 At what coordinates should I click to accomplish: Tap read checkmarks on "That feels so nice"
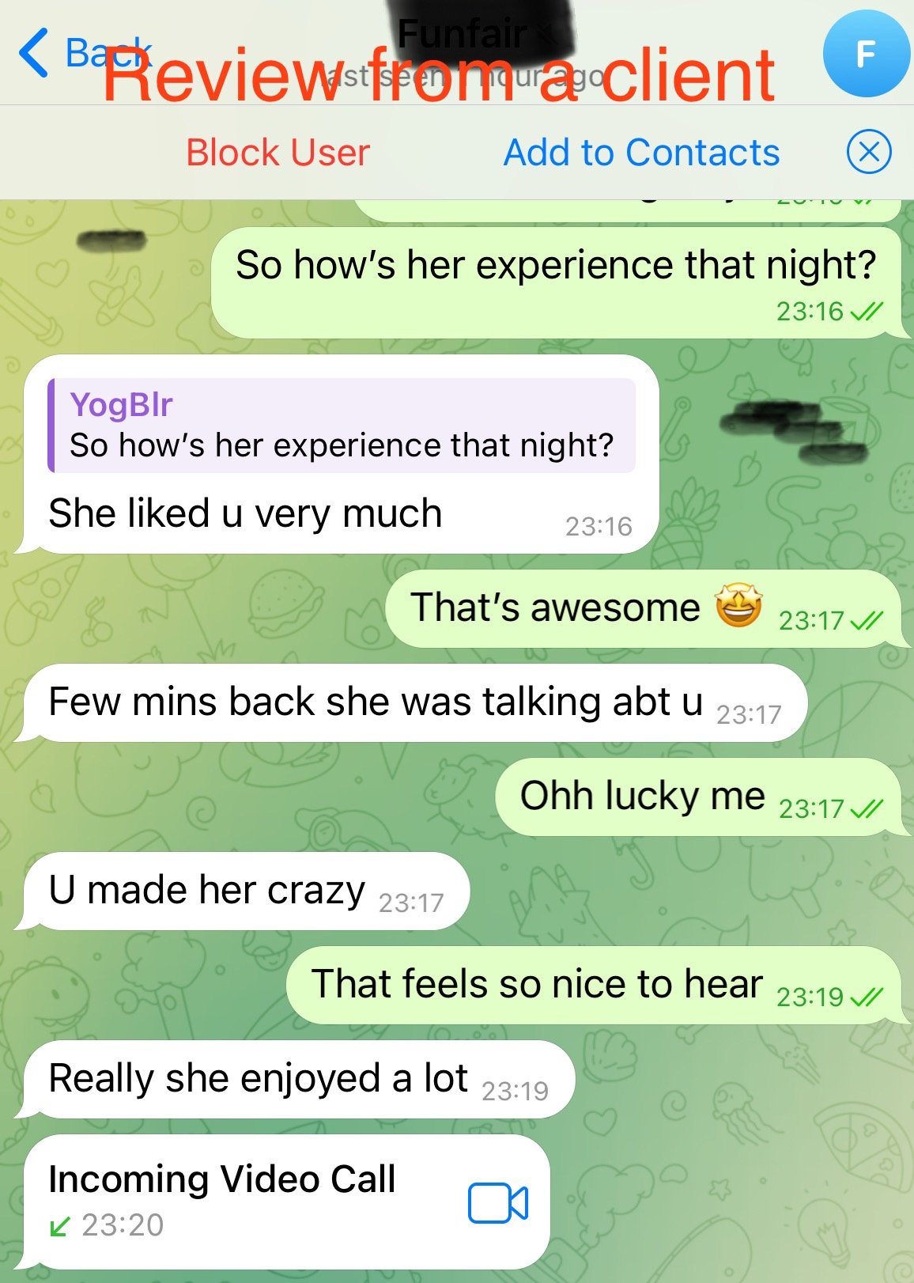(867, 997)
